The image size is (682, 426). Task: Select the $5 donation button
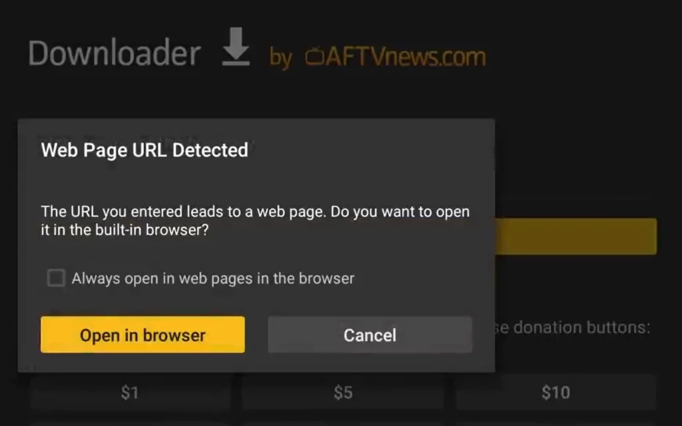343,392
